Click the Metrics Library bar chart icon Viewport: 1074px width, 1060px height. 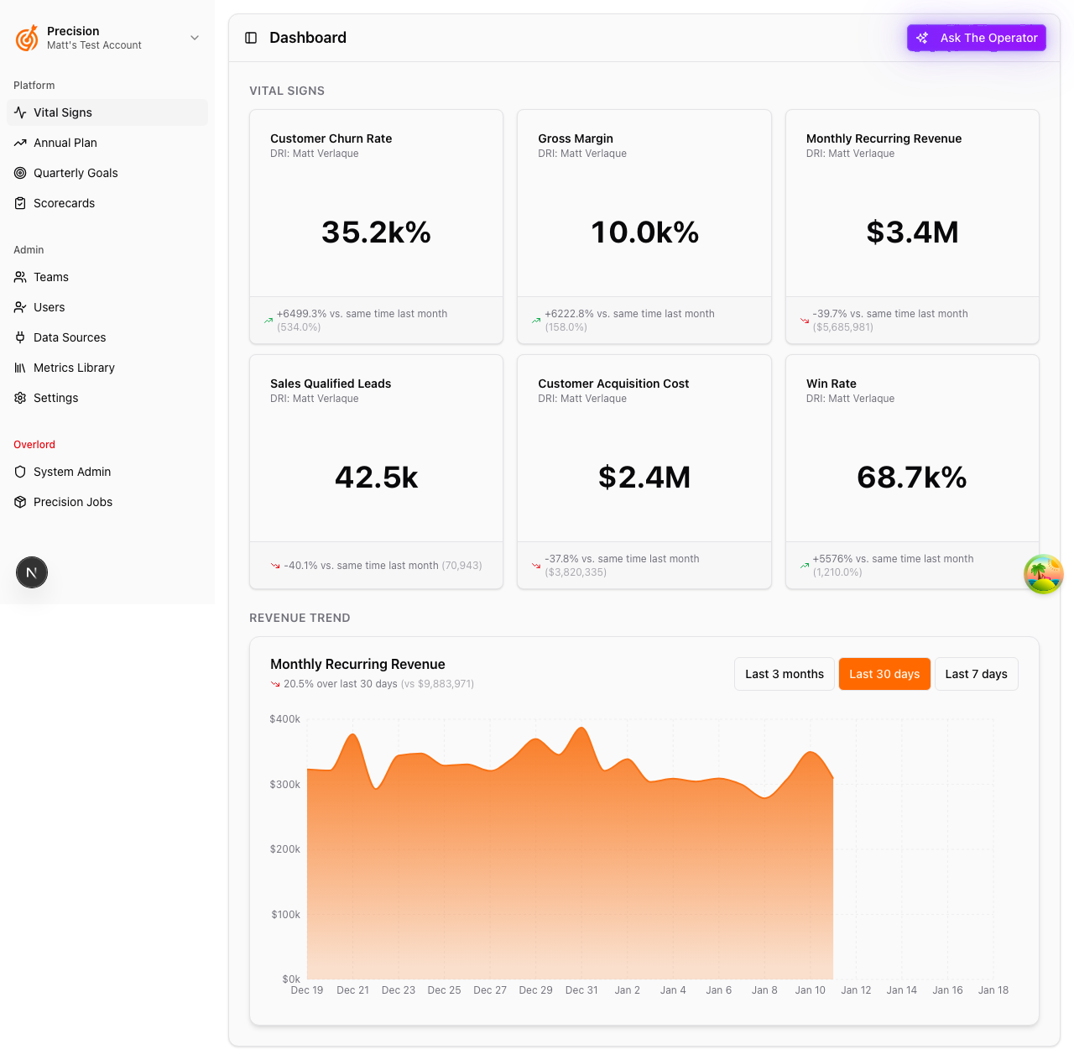[20, 368]
